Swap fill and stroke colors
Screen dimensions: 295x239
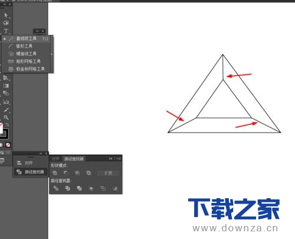[x=7, y=125]
